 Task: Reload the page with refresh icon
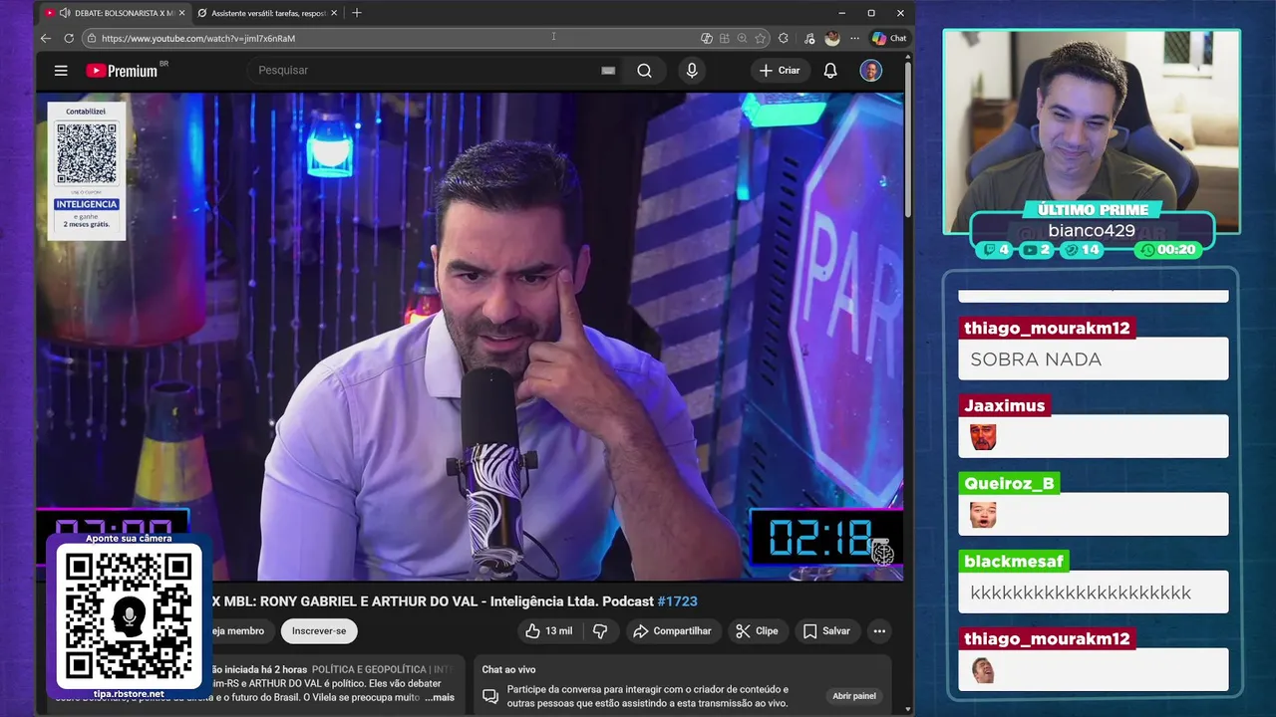pos(69,38)
